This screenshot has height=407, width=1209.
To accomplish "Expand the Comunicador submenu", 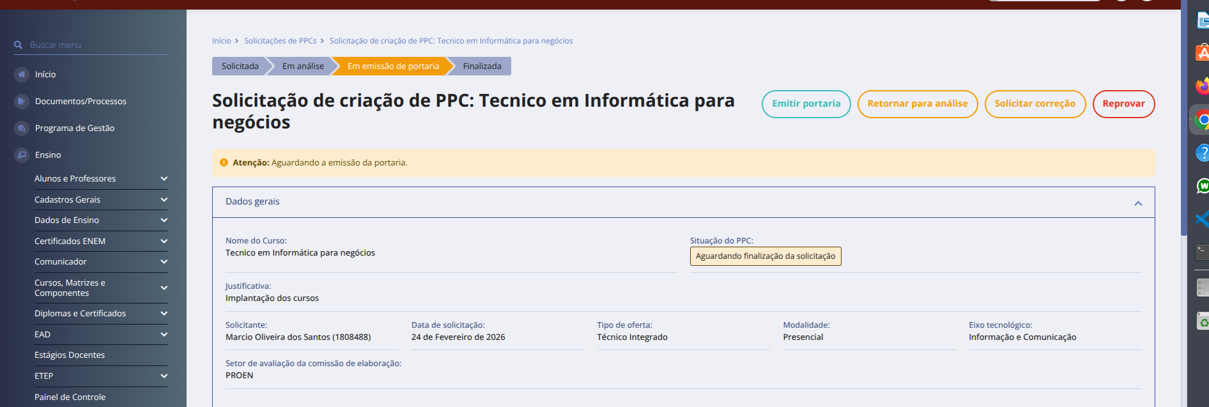I will (x=164, y=262).
